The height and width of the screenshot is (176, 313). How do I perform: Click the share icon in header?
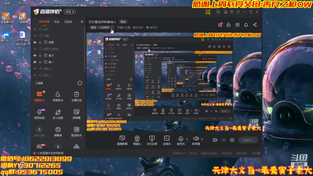pos(255,25)
